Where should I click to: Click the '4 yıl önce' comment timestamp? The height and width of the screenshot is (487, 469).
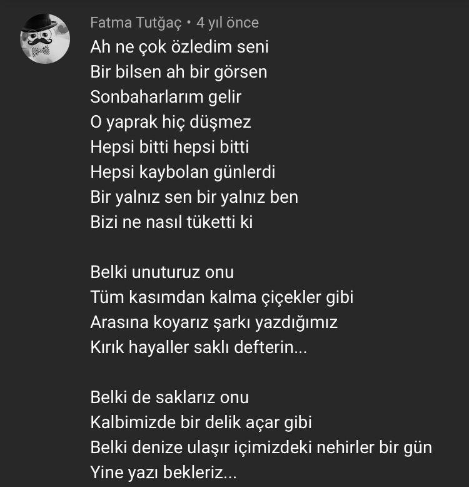point(228,23)
